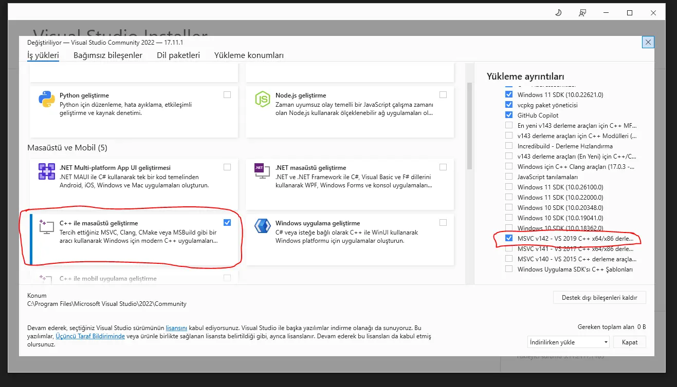The height and width of the screenshot is (387, 677).
Task: Open the Dil paketleri tab
Action: pos(178,55)
